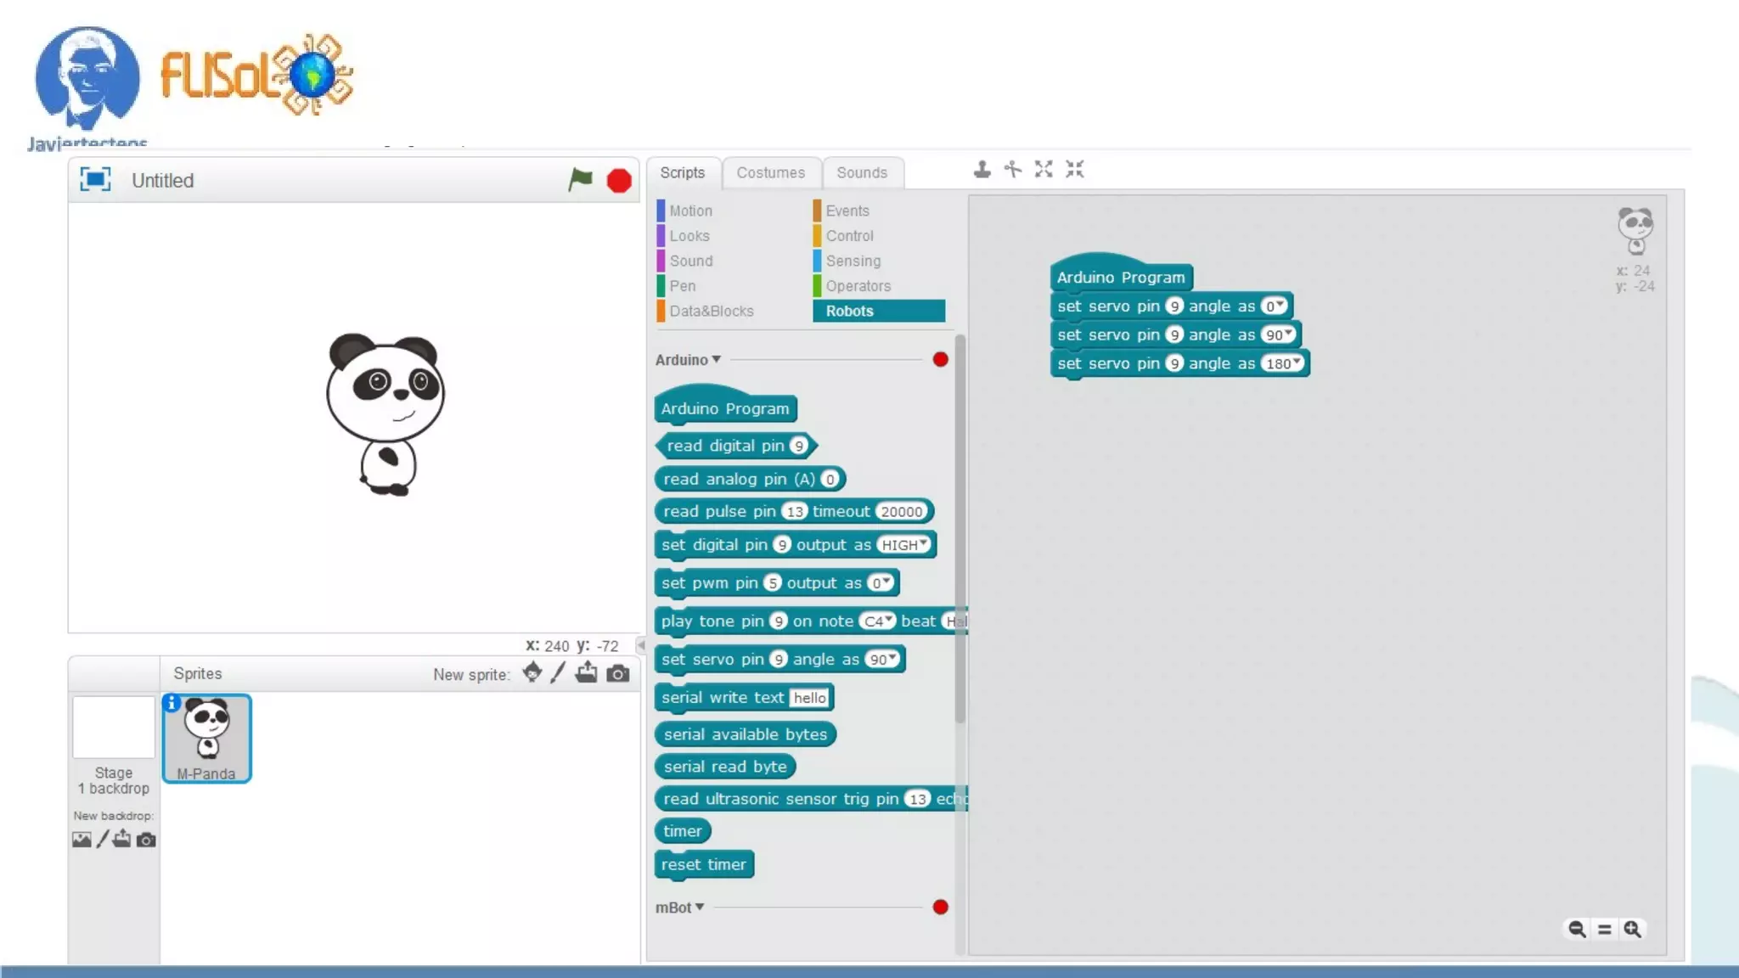Viewport: 1739px width, 978px height.
Task: Switch to the Sounds tab
Action: click(861, 172)
